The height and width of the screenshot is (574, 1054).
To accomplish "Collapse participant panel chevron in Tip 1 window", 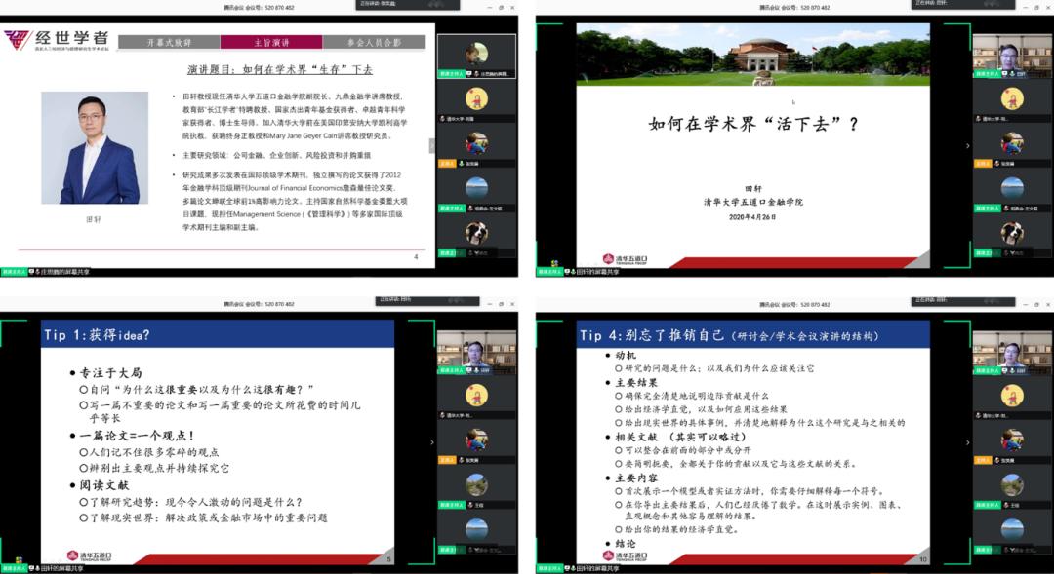I will tap(432, 442).
